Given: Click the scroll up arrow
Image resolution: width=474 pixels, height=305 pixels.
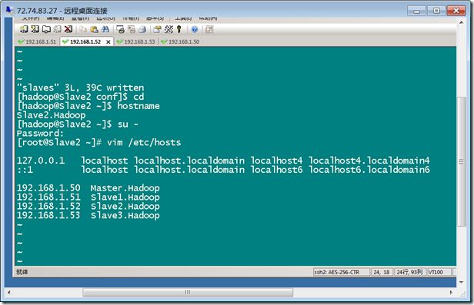Looking at the screenshot, I should (x=462, y=22).
